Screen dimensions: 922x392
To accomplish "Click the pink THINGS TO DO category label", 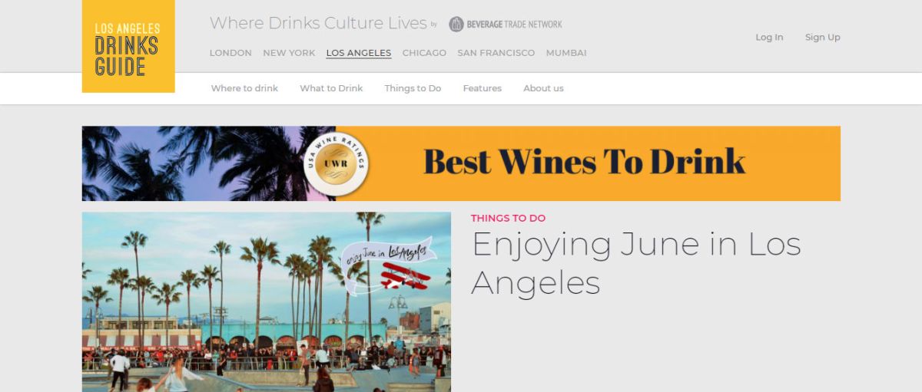I will [508, 218].
